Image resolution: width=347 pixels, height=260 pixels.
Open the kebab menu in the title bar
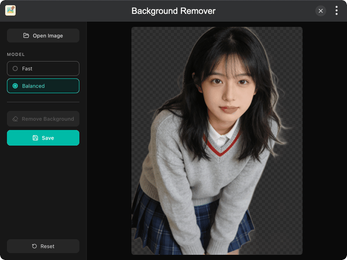(x=337, y=10)
